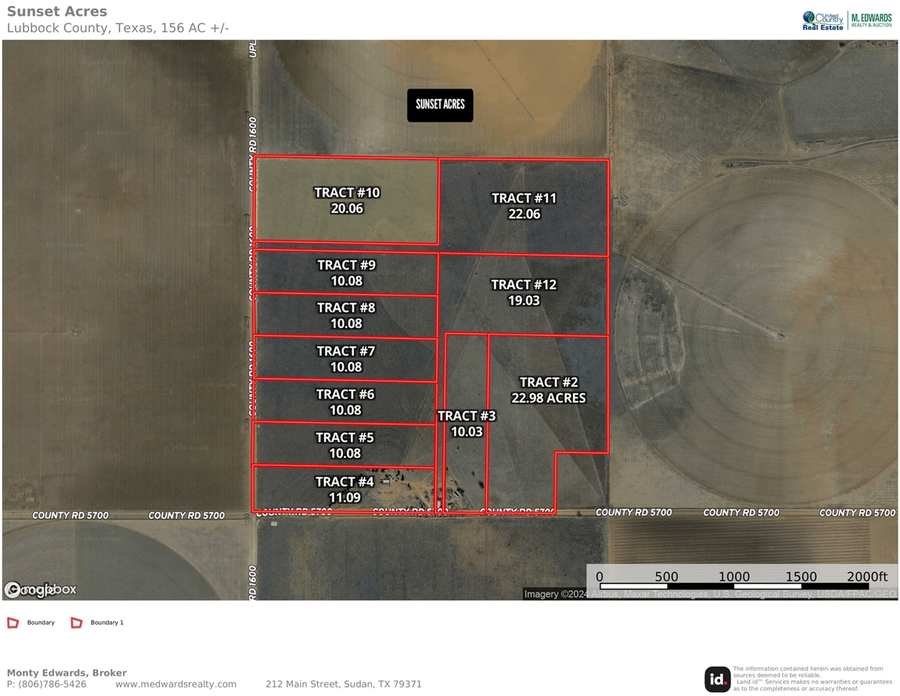Click the Sunset Acres page title

tap(57, 12)
